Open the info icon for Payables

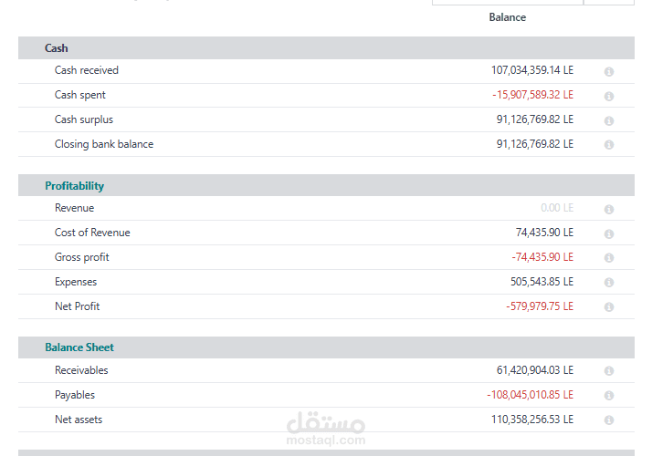click(608, 396)
